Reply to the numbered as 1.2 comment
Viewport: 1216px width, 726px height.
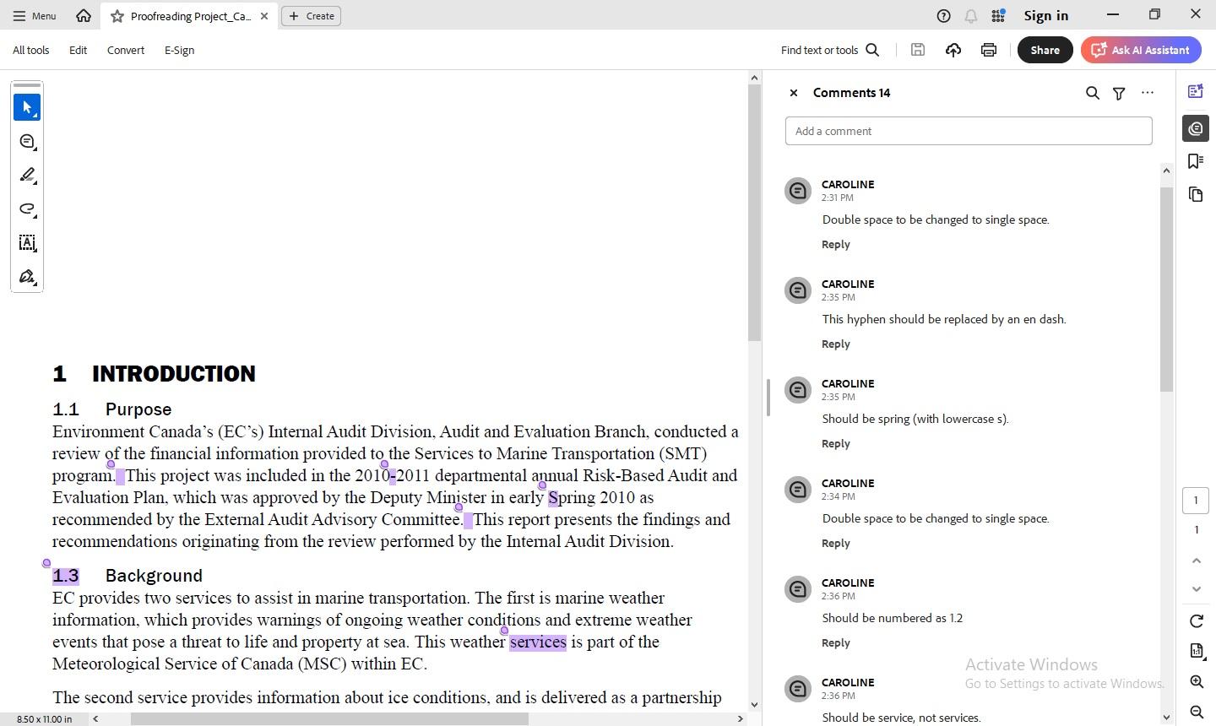point(836,642)
